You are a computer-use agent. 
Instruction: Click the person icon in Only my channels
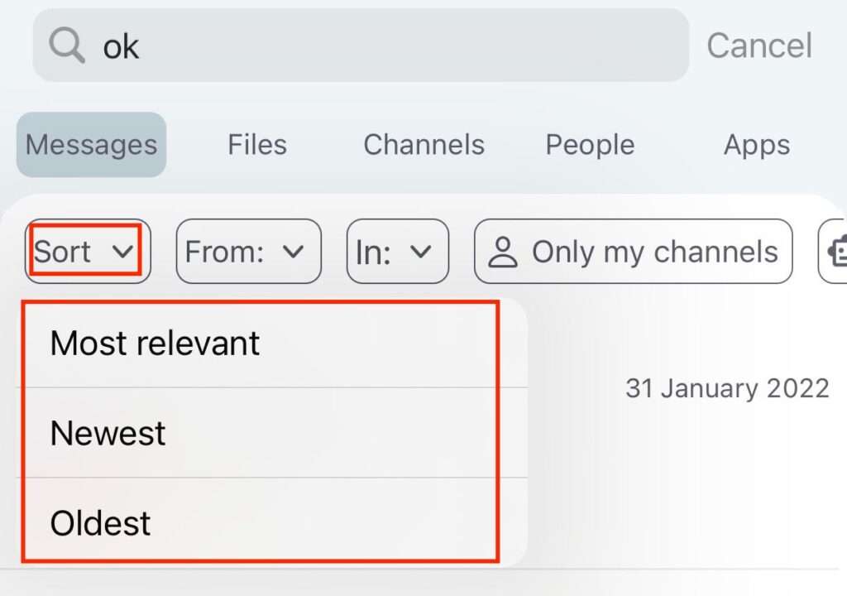tap(502, 252)
